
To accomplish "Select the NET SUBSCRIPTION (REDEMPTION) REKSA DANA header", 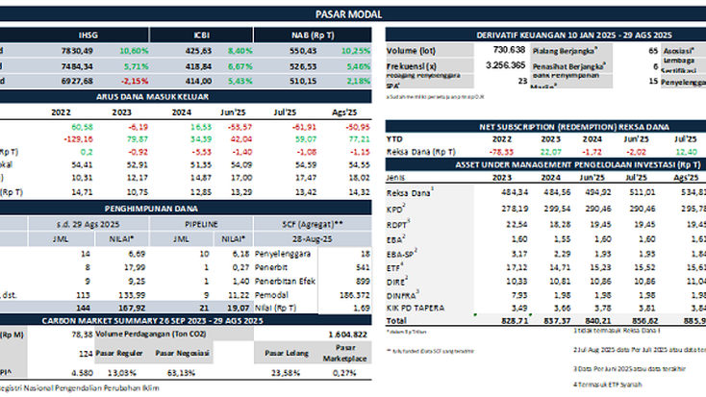I will point(574,127).
